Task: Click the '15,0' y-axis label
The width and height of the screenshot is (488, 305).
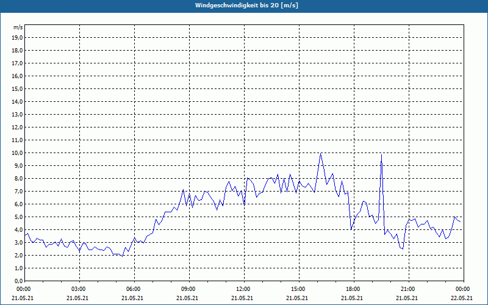Action: 18,88
